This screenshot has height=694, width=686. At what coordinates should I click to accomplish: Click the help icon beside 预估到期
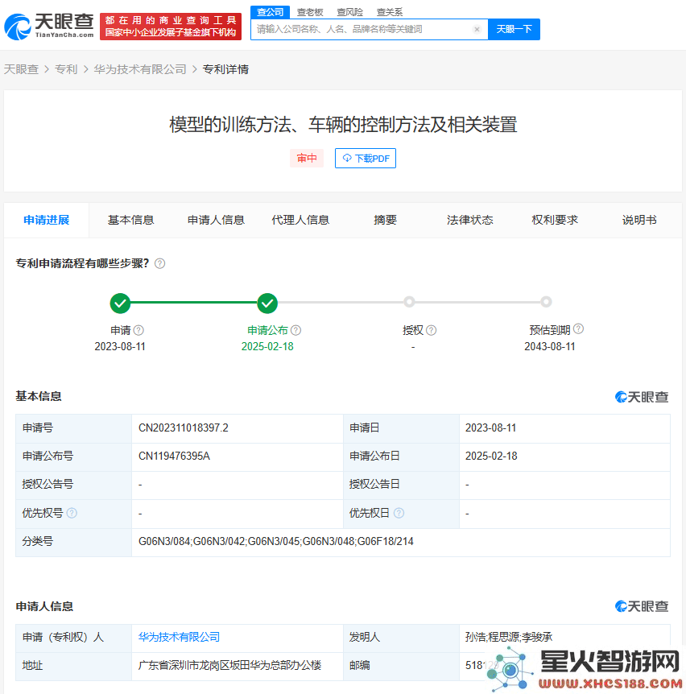(x=578, y=328)
